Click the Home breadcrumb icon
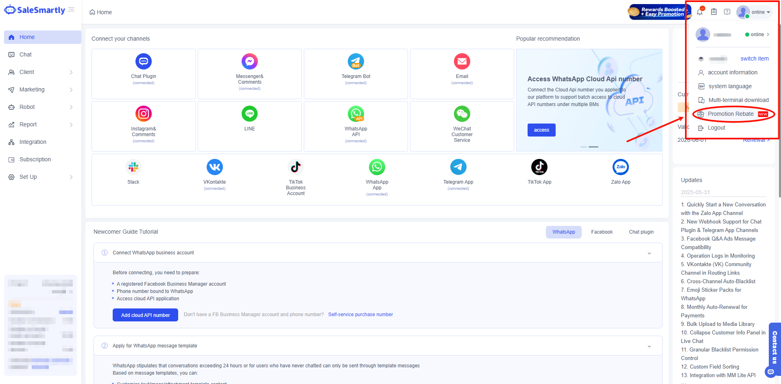781x384 pixels. (x=92, y=12)
